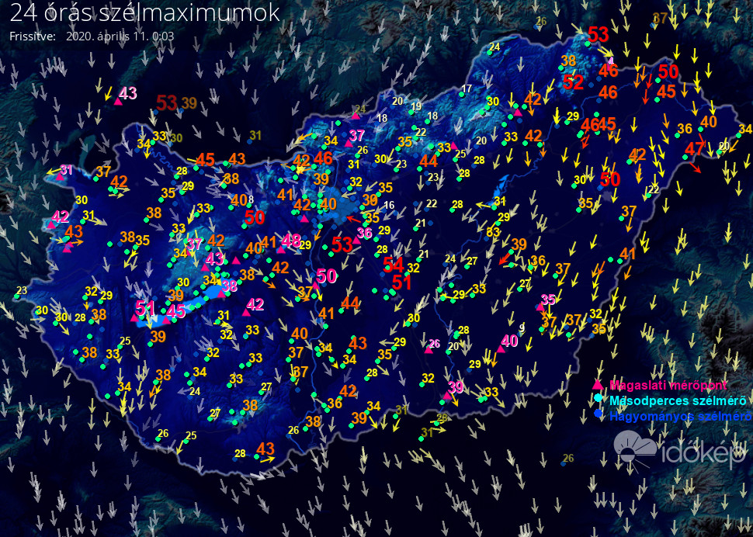Click the '24 órás szélmaximumok' title
The height and width of the screenshot is (537, 753).
[144, 12]
